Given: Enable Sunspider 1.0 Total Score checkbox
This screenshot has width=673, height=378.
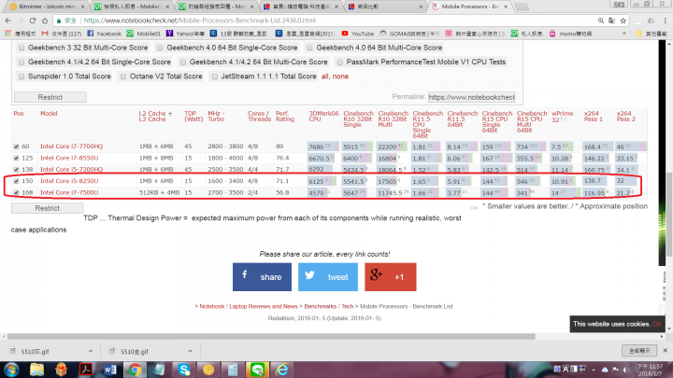Looking at the screenshot, I should coord(21,77).
